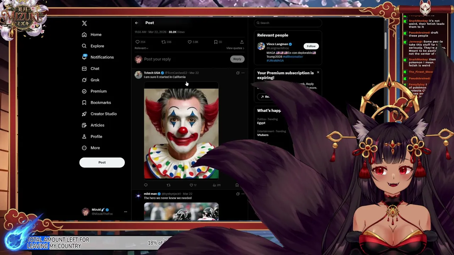Click the 32.2K Views count

coord(177,32)
